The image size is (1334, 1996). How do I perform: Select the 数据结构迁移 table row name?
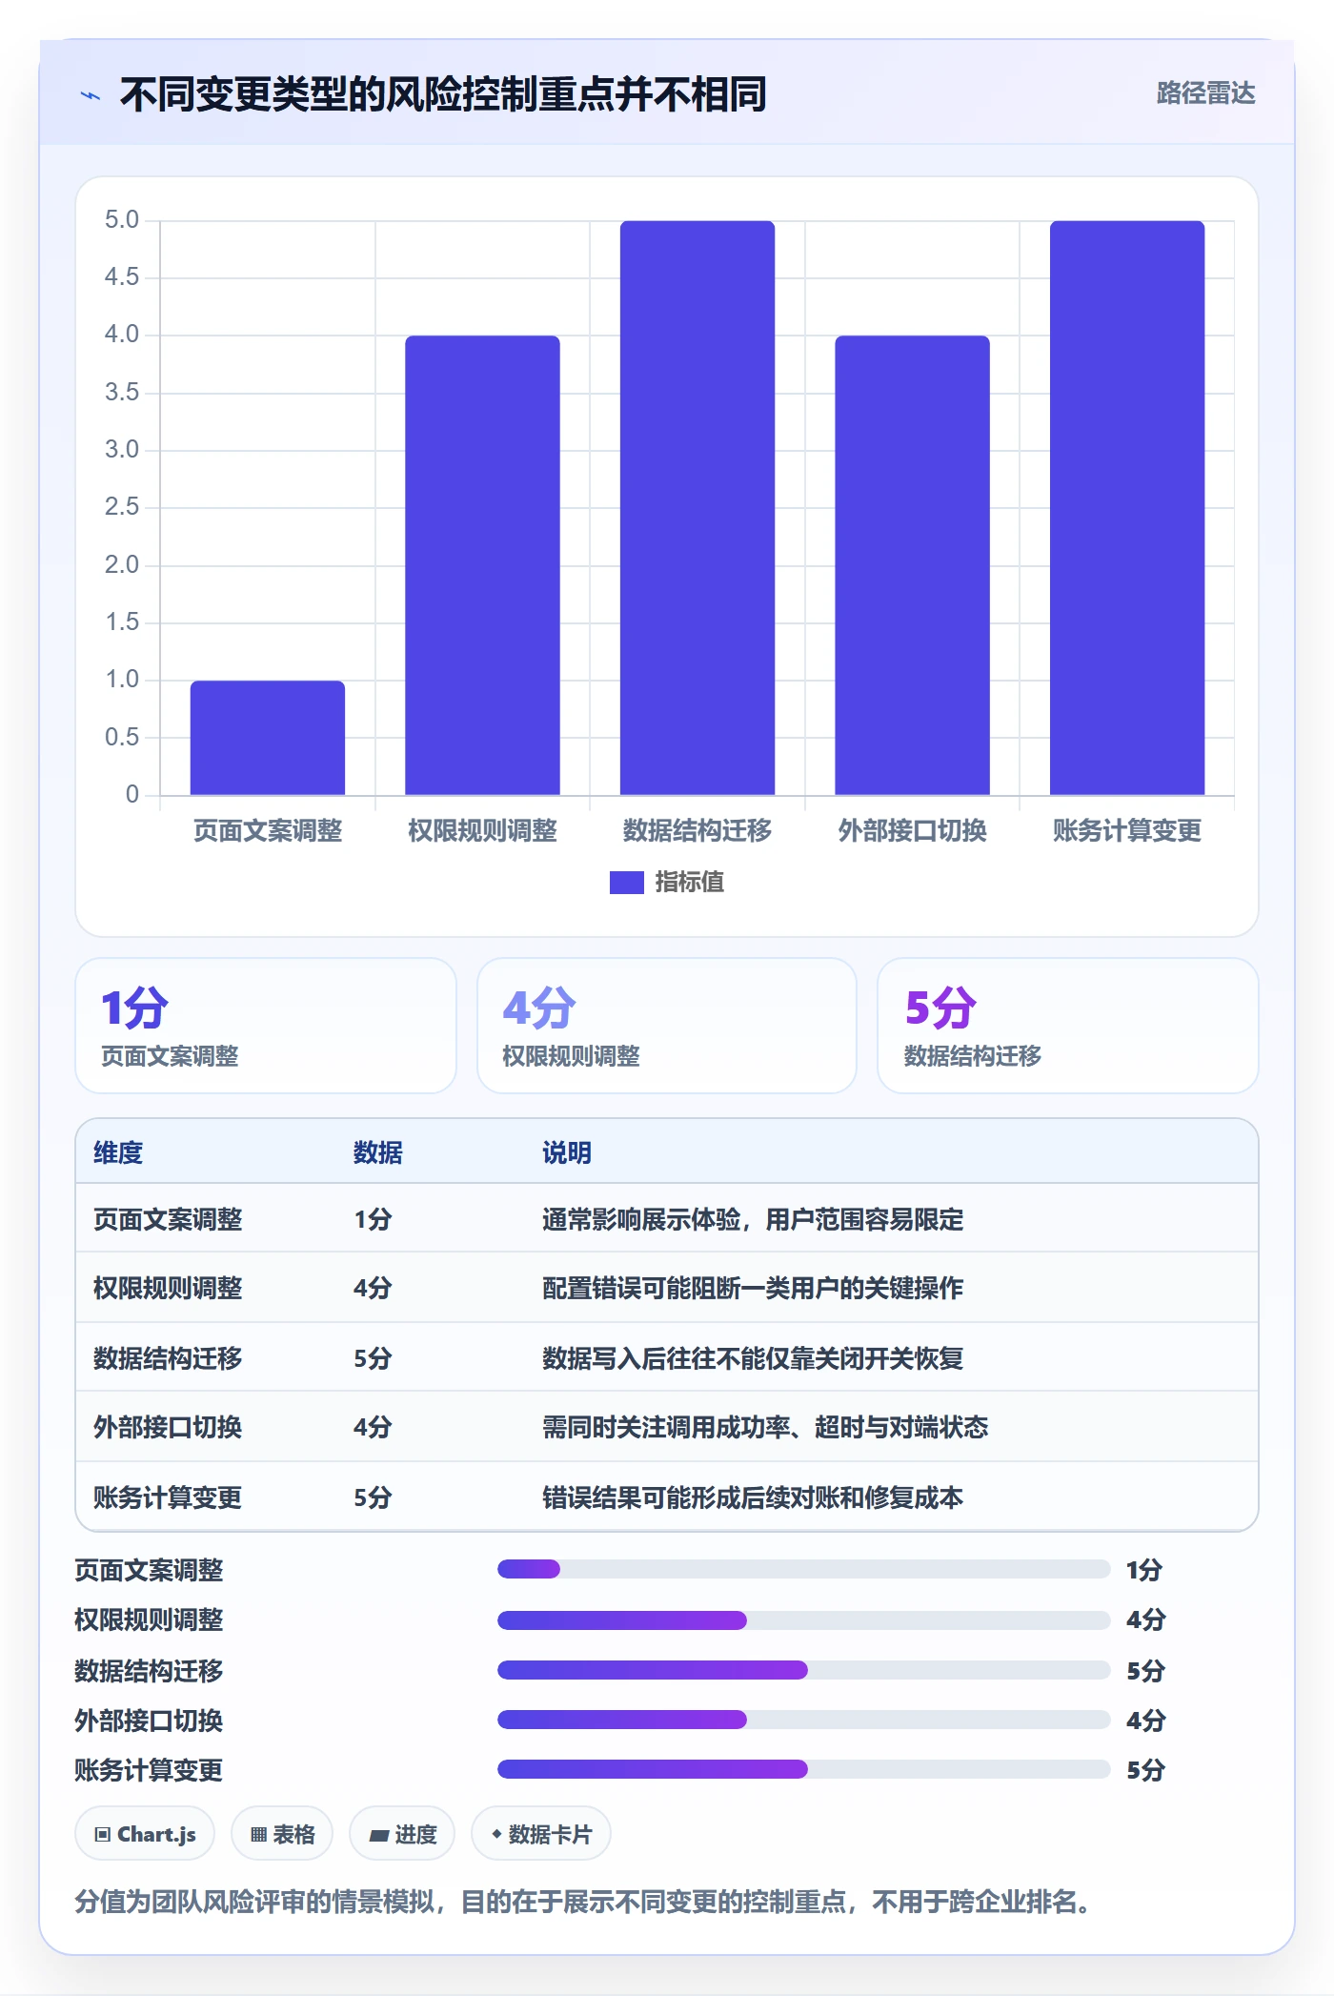point(168,1358)
